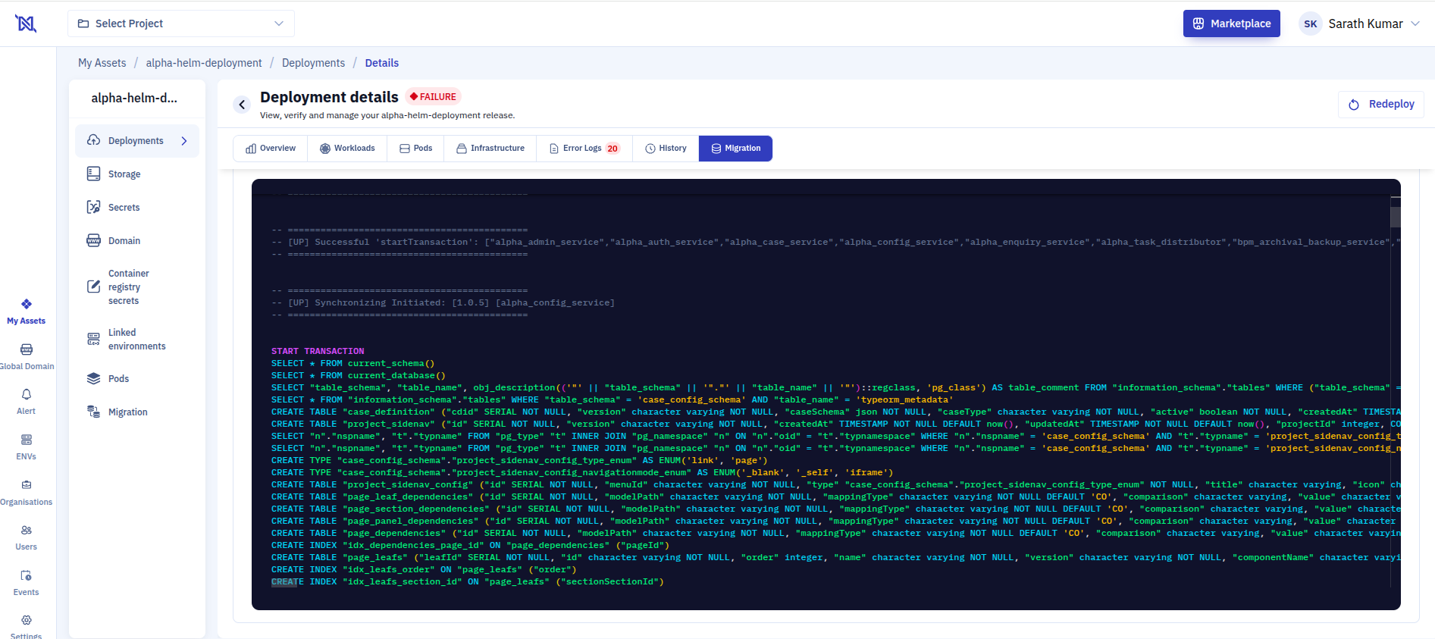This screenshot has width=1435, height=639.
Task: Open Events in the rail
Action: (x=27, y=583)
